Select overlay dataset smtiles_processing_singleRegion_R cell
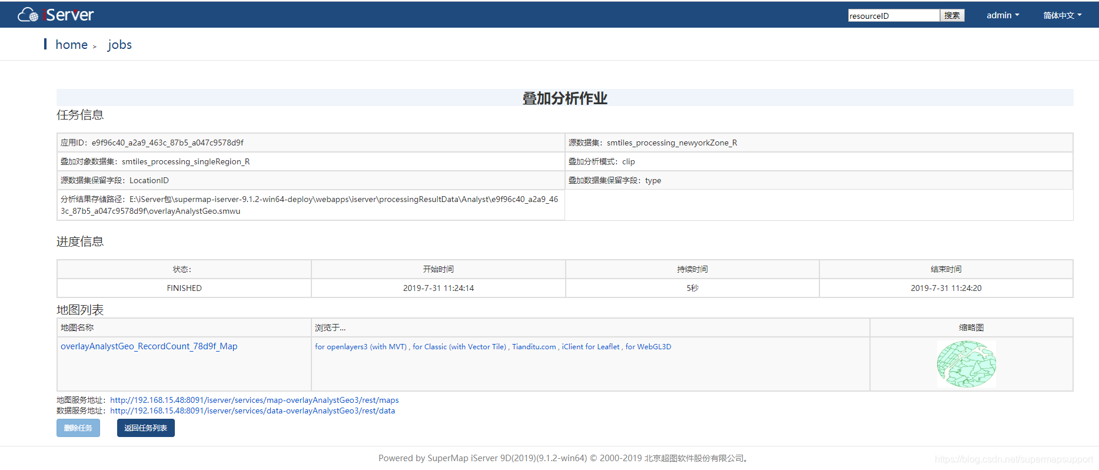This screenshot has height=470, width=1099. 311,161
